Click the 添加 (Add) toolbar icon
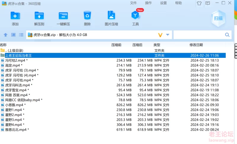The image size is (237, 144). click(15, 16)
